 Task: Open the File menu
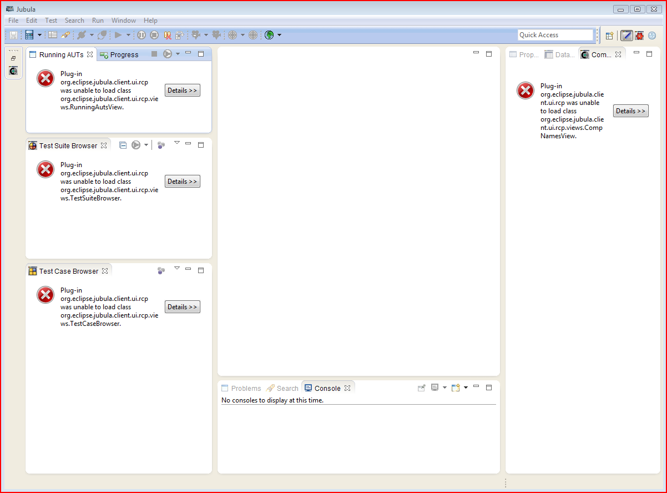click(x=13, y=21)
